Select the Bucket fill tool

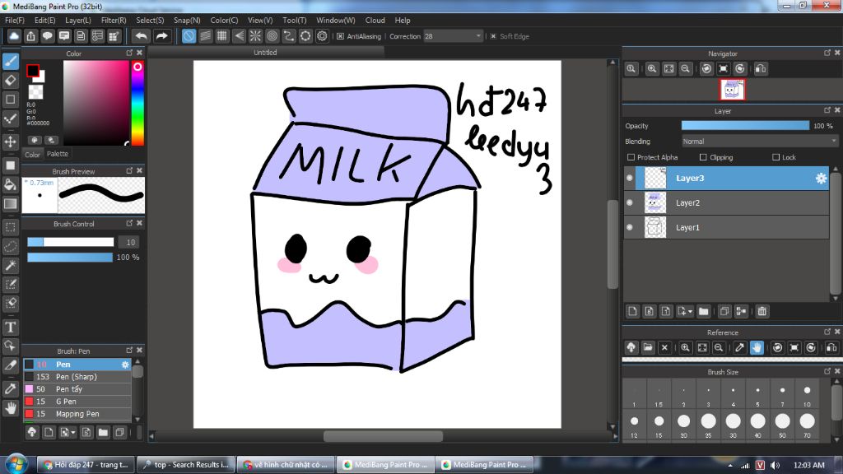[11, 184]
